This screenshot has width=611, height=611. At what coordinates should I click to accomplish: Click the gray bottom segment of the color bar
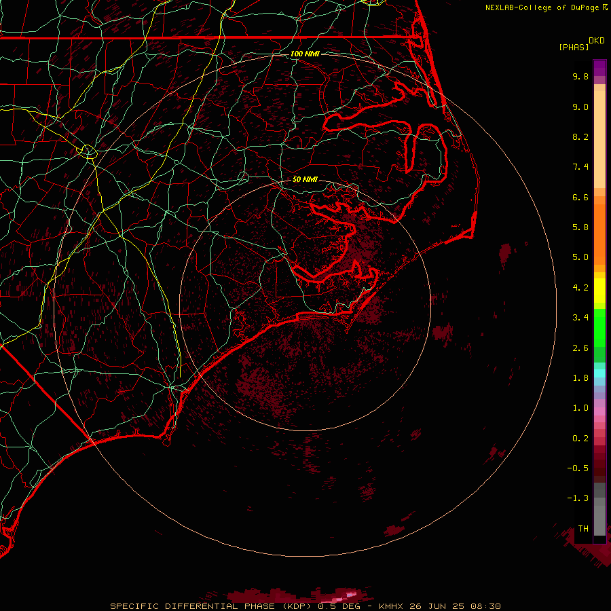(599, 511)
